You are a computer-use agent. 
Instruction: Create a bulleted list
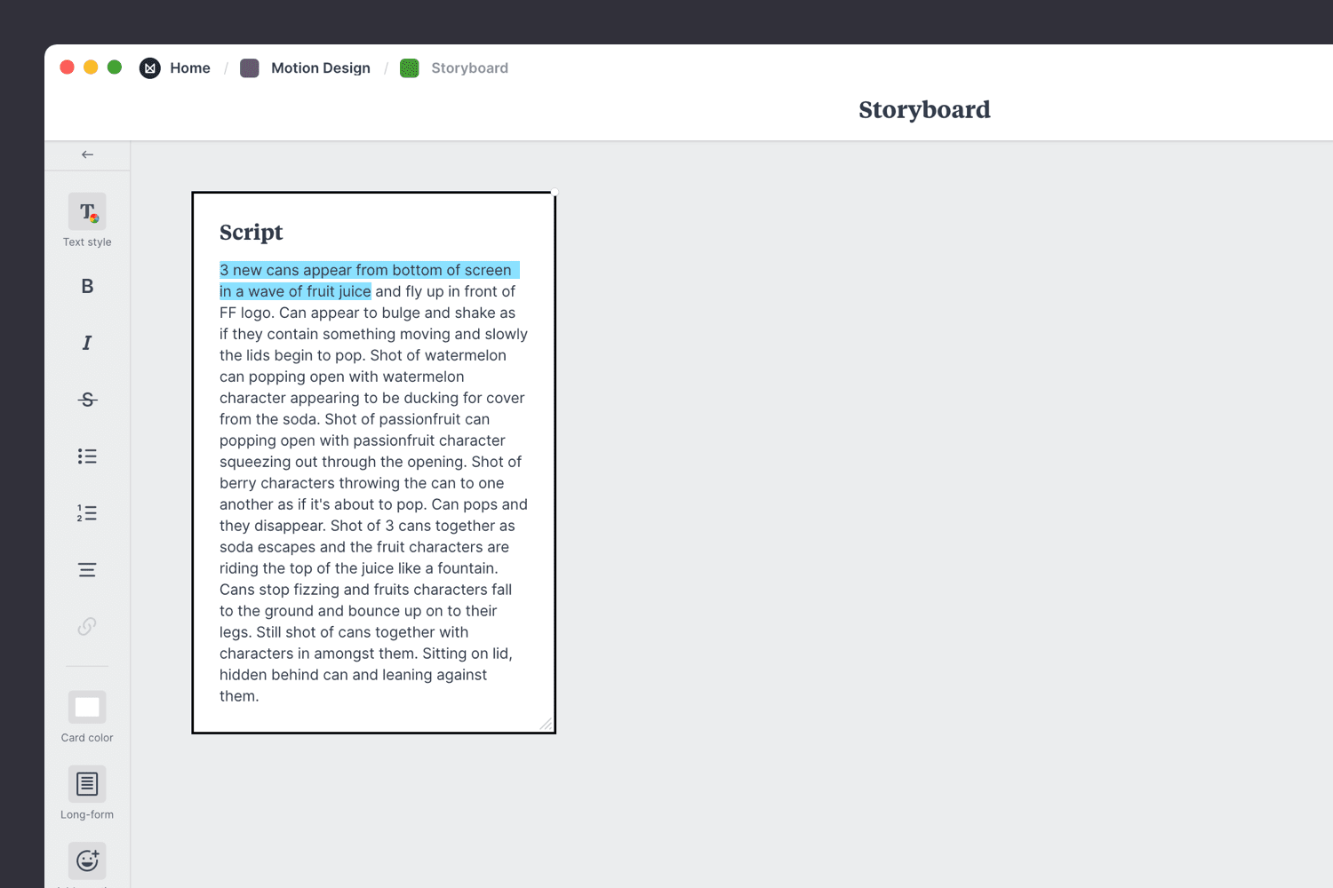tap(86, 456)
